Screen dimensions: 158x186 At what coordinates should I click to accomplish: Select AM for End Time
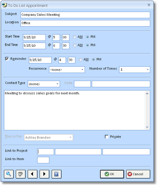pos(74,45)
